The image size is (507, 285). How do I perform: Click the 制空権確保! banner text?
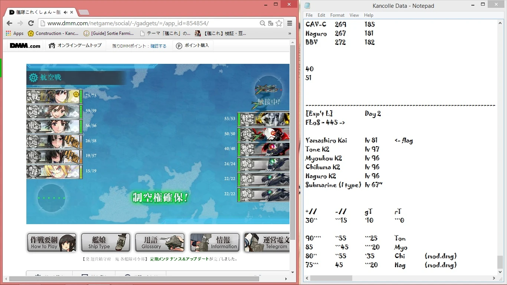tap(161, 197)
